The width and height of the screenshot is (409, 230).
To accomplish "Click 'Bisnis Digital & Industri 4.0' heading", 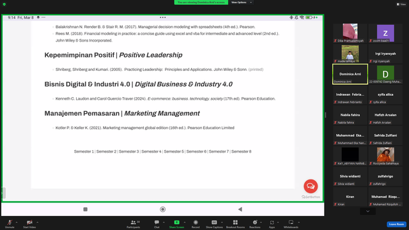I will click(138, 84).
